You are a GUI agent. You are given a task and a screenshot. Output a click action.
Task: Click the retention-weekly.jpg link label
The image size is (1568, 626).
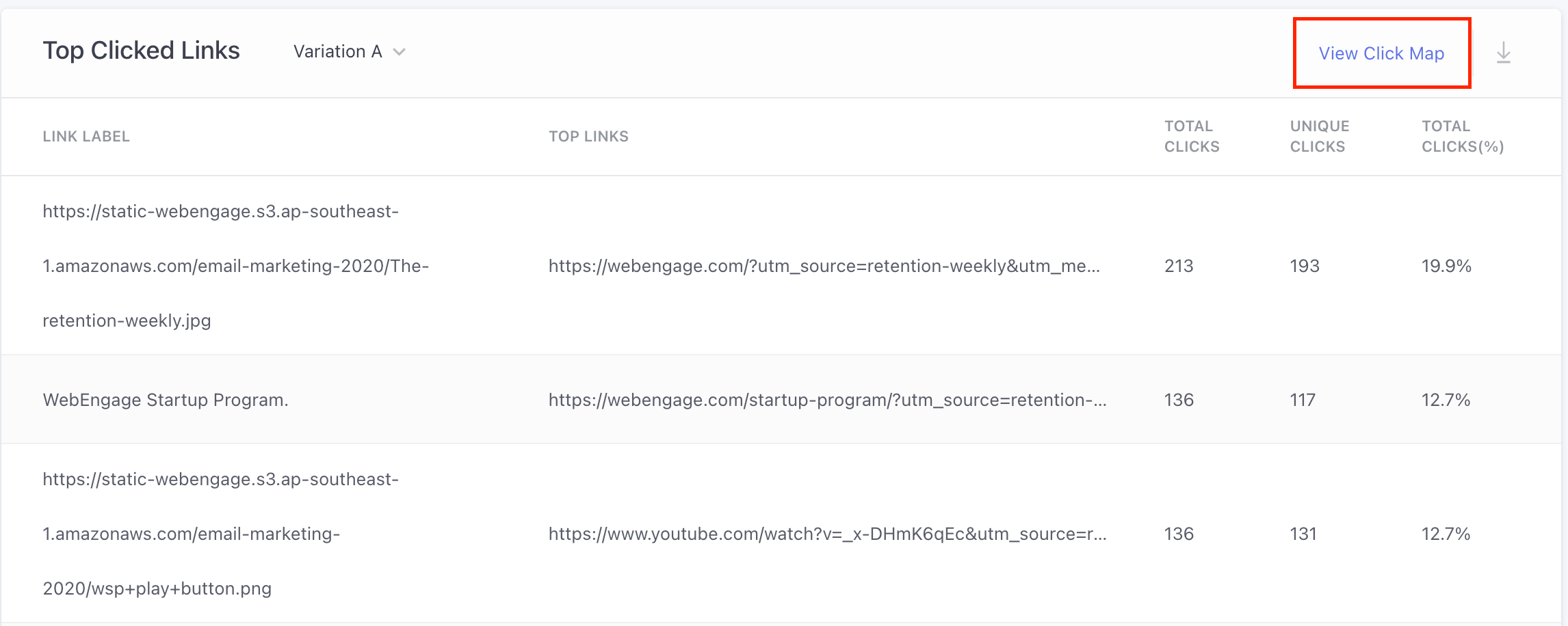coord(235,266)
